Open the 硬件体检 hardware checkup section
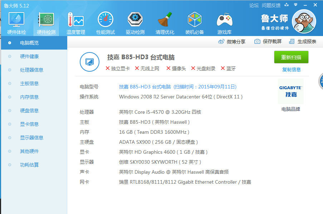Screen dimensions: 323x214 16,23
